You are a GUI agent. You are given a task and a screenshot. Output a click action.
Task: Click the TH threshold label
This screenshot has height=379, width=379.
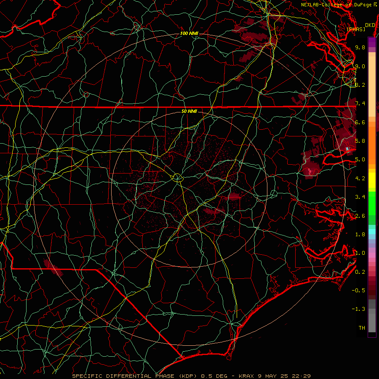362,328
